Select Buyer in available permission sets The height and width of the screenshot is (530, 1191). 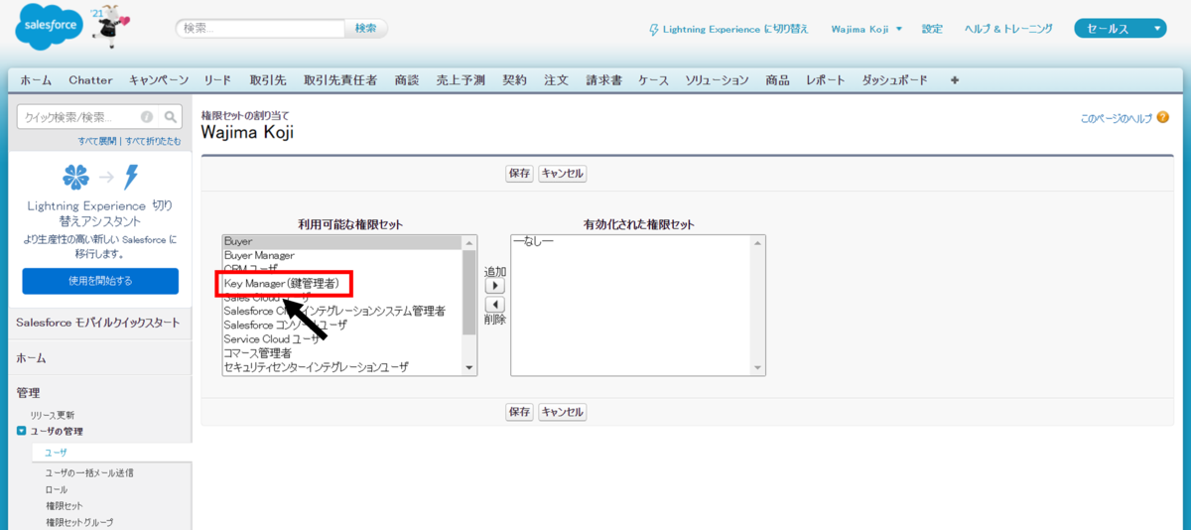point(342,242)
